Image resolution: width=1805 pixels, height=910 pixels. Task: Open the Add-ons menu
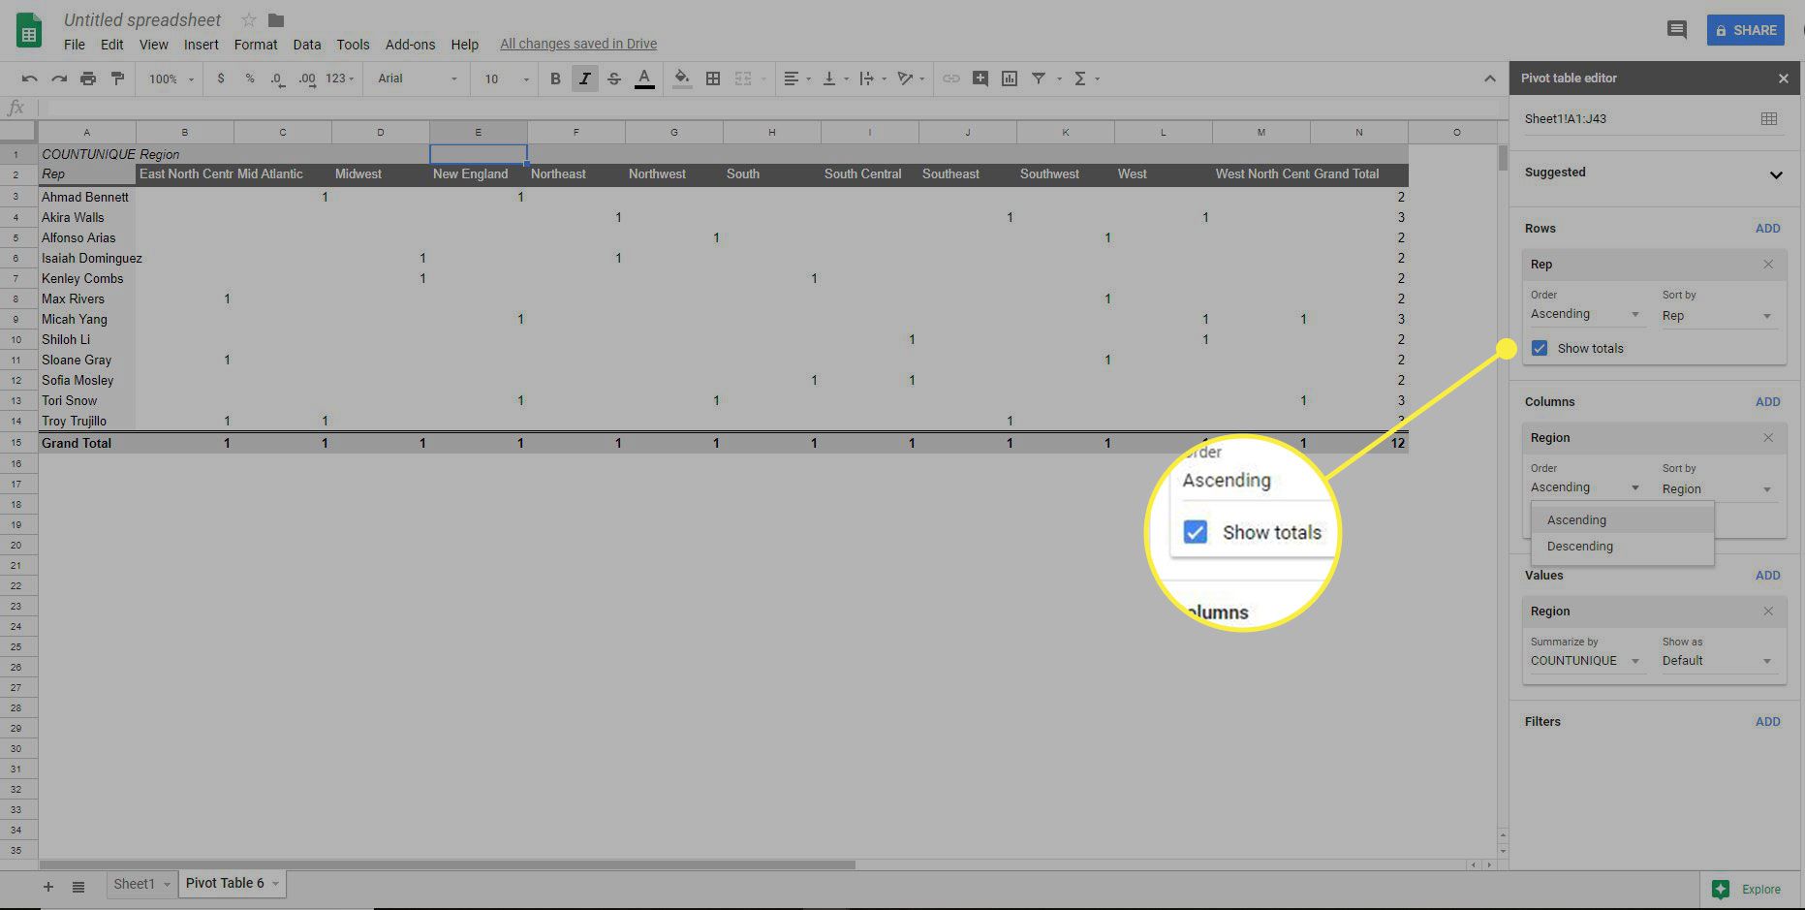pos(410,44)
